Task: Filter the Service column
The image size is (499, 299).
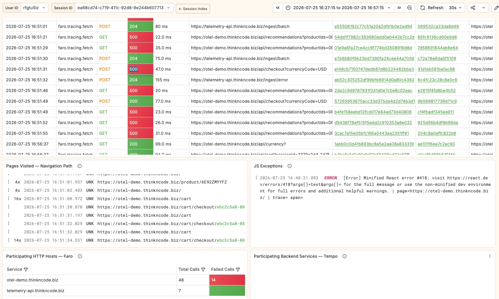Action: (26, 269)
